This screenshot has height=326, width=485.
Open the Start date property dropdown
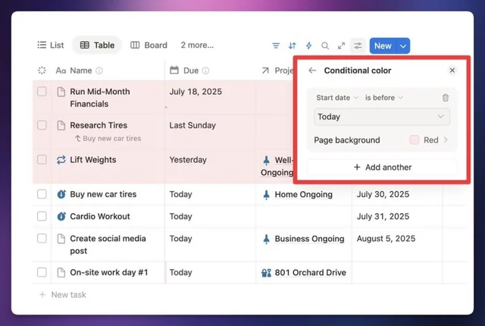(x=336, y=98)
